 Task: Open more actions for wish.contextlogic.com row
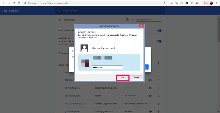pyautogui.click(x=159, y=104)
